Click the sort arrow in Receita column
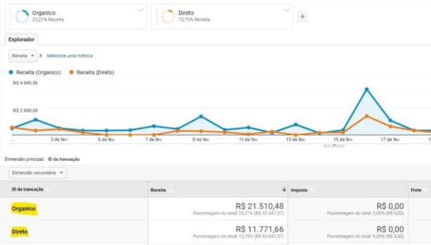 [x=284, y=190]
